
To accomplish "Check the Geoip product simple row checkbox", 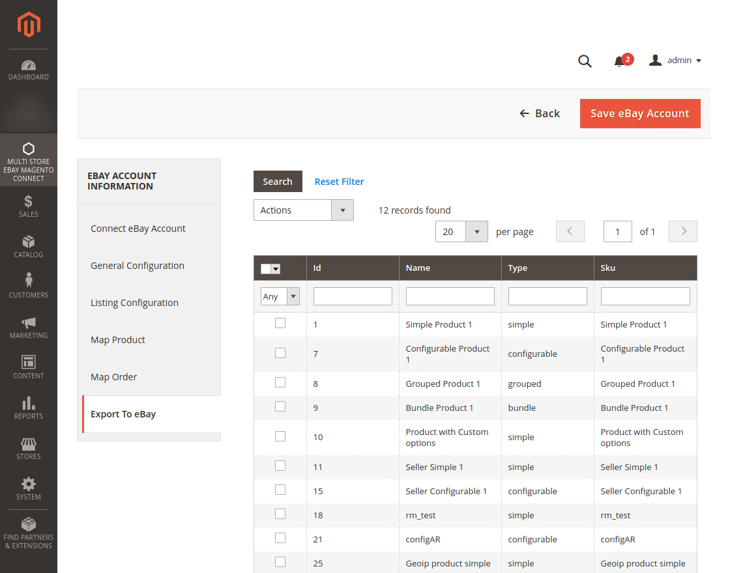I will (280, 562).
